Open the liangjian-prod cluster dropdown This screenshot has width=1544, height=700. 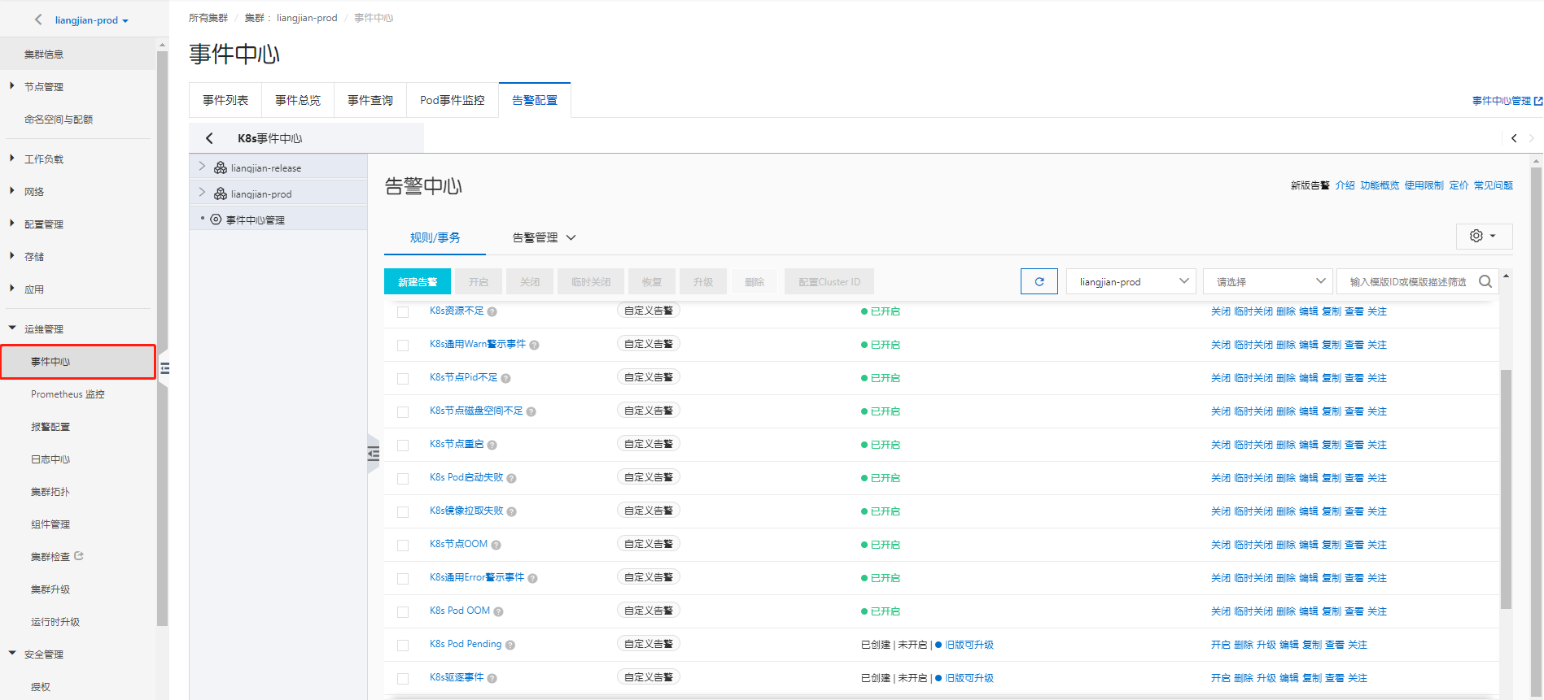tap(1130, 281)
